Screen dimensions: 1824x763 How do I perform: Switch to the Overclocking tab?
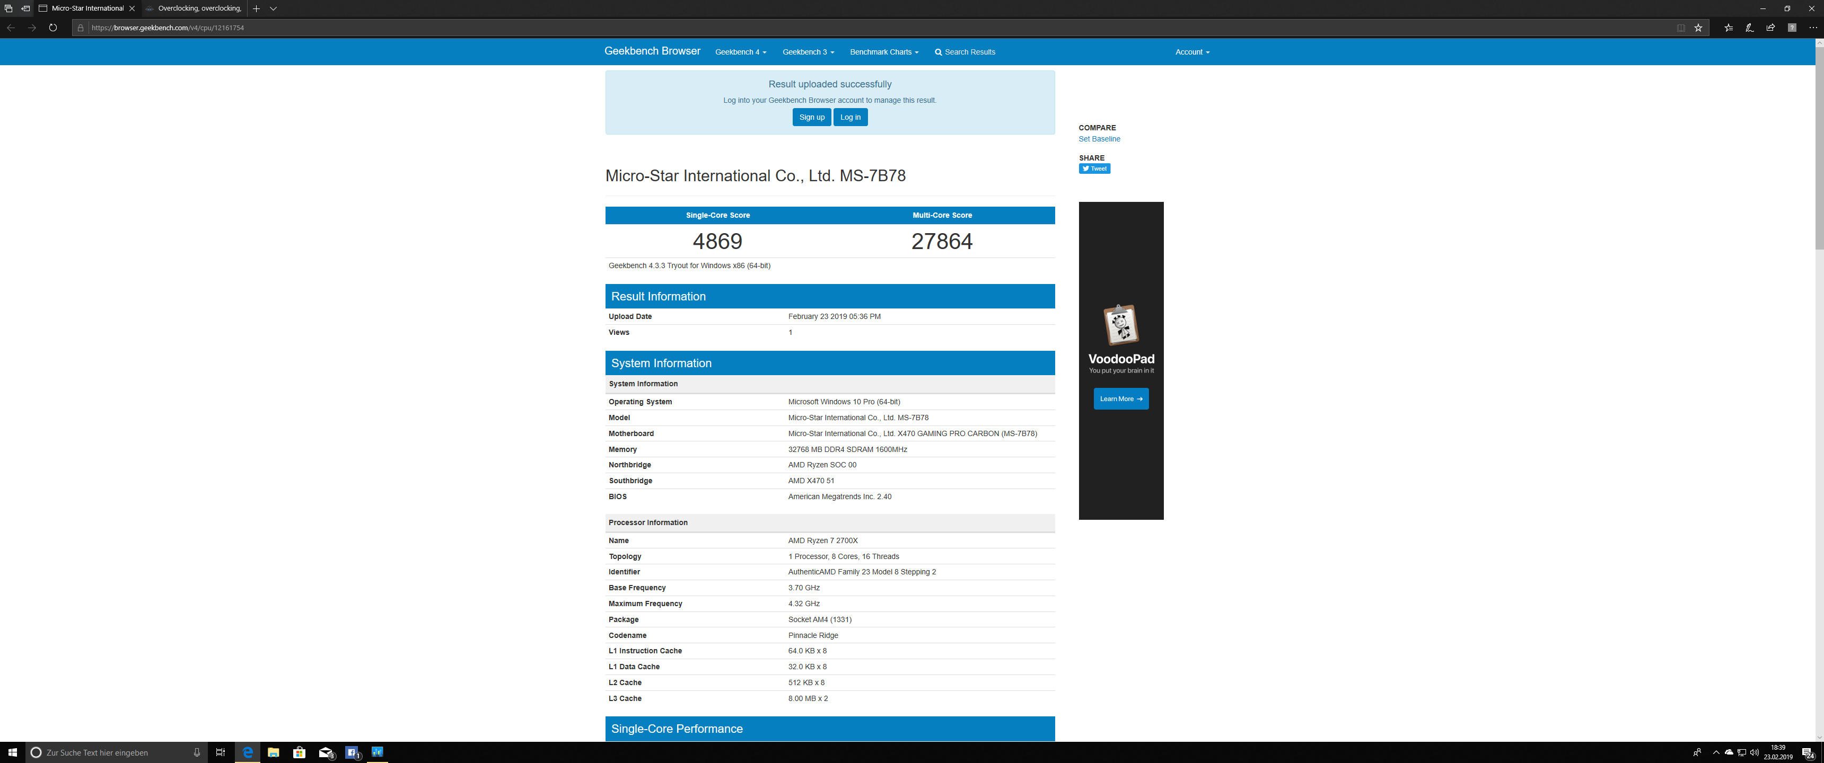pyautogui.click(x=194, y=8)
